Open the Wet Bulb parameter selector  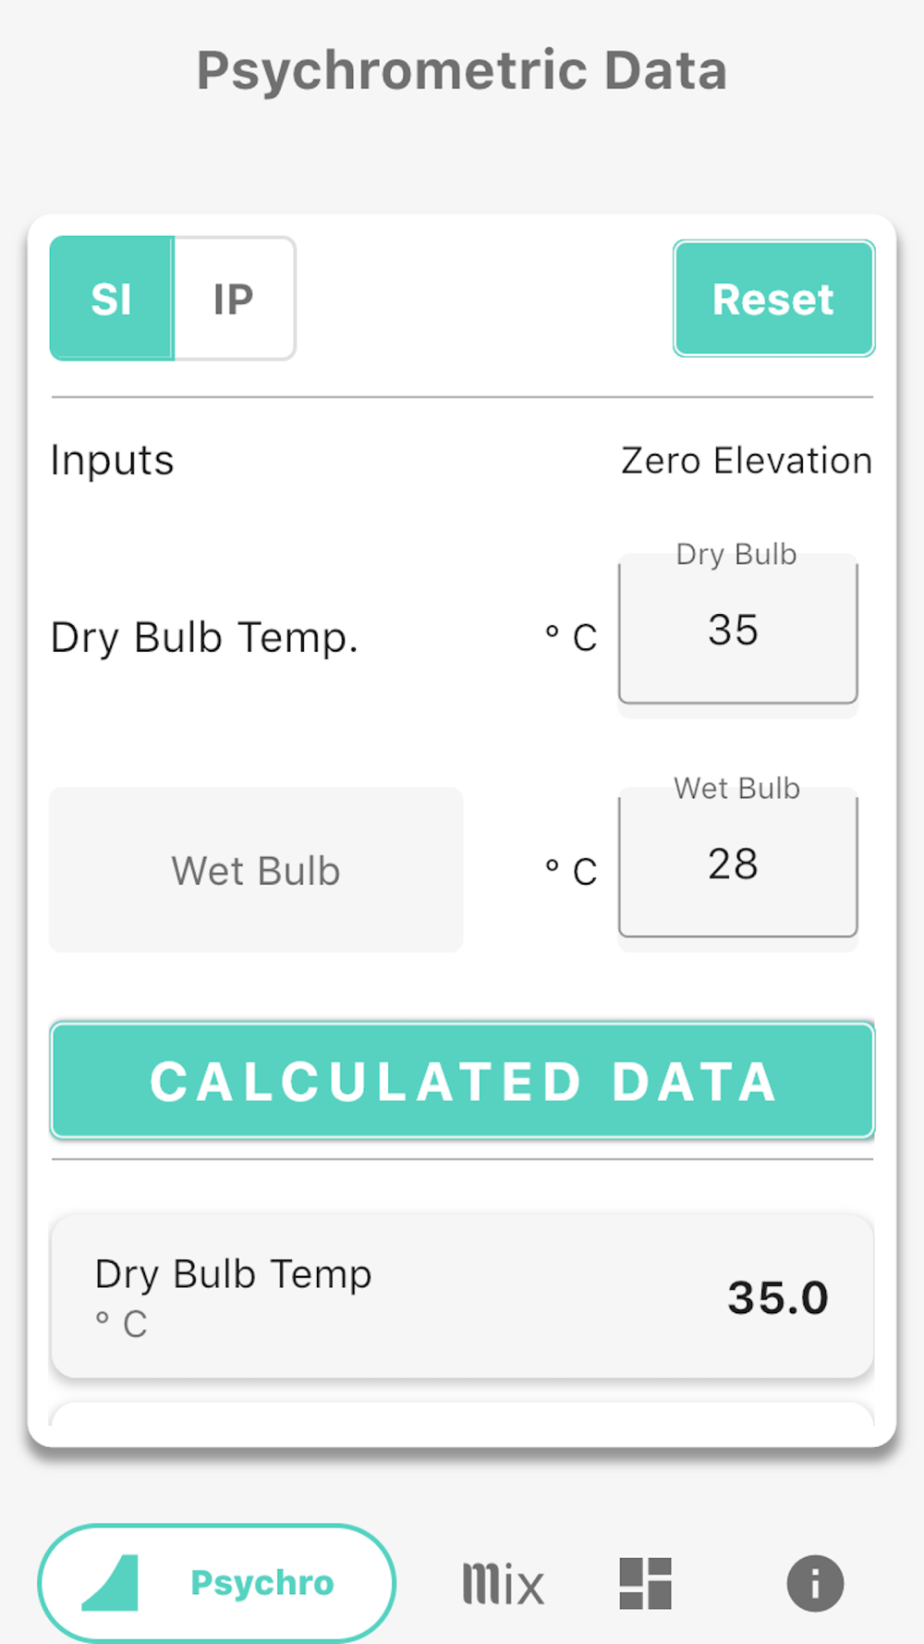(x=256, y=870)
